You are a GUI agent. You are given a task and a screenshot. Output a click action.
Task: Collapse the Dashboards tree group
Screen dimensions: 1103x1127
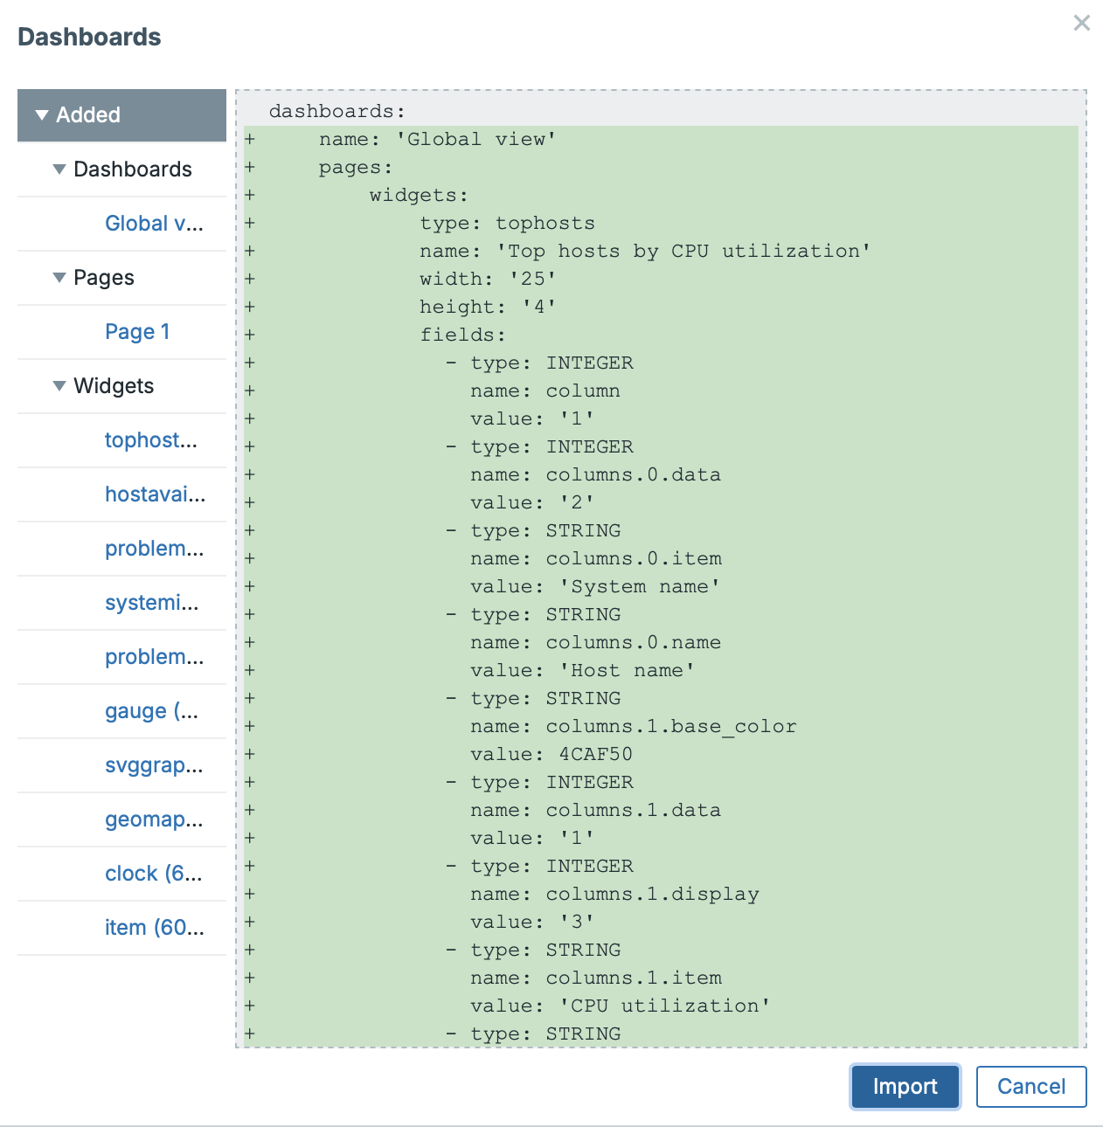pyautogui.click(x=59, y=169)
